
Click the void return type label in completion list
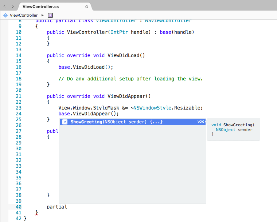point(201,122)
